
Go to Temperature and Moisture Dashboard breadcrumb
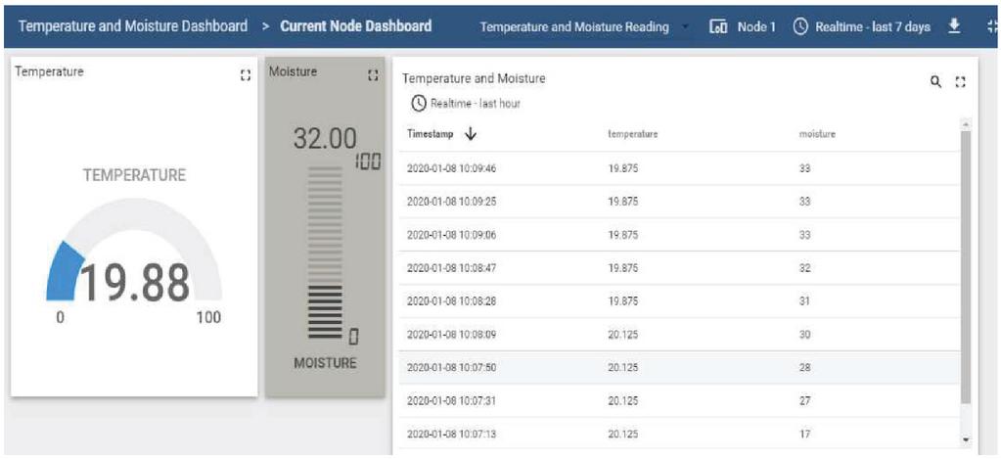pyautogui.click(x=133, y=26)
